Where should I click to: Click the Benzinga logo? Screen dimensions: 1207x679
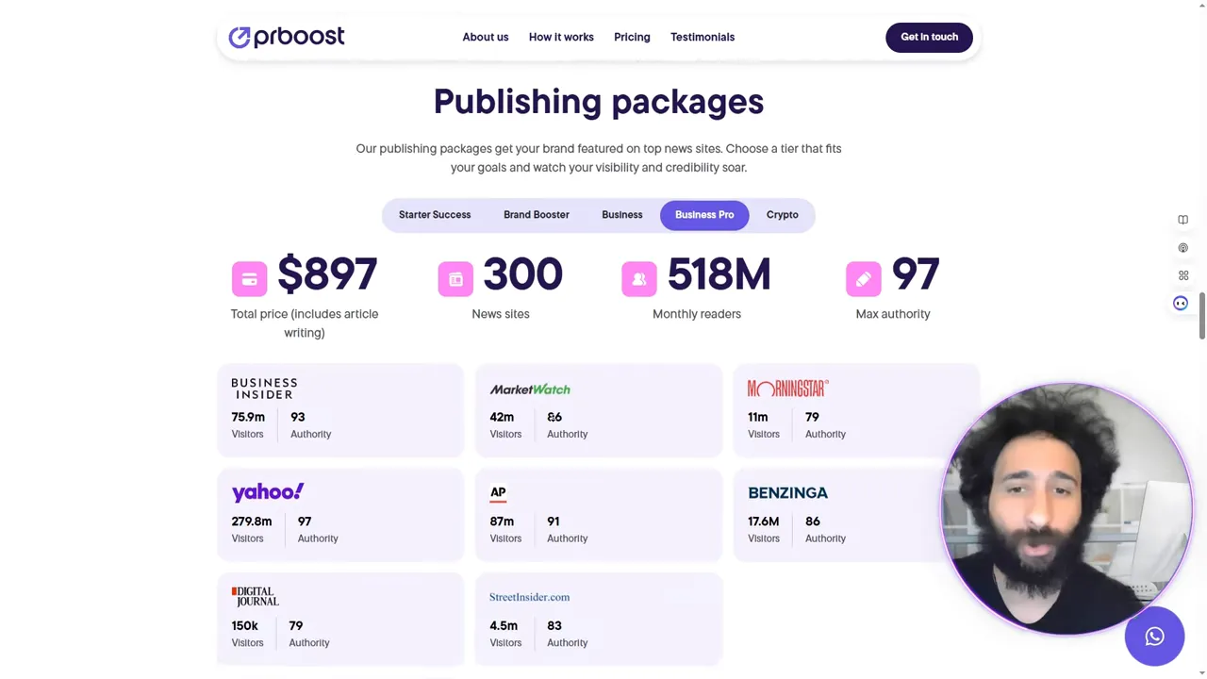click(x=787, y=492)
